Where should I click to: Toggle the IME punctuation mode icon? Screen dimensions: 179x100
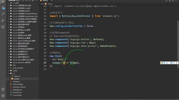pos(169,63)
